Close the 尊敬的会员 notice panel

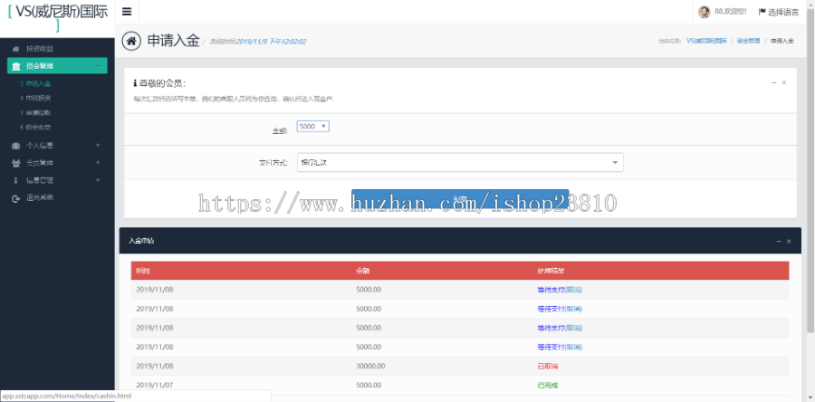coord(784,83)
